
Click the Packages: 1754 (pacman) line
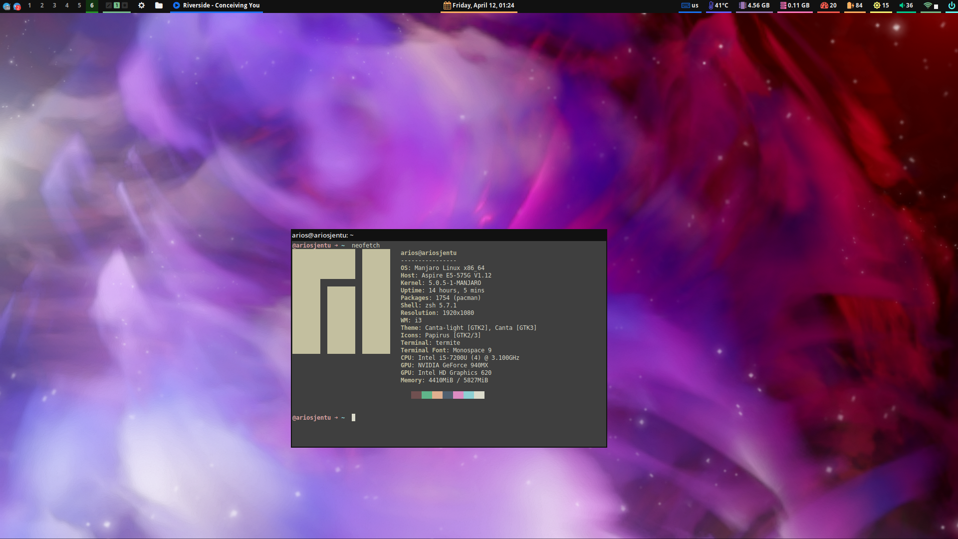coord(441,298)
